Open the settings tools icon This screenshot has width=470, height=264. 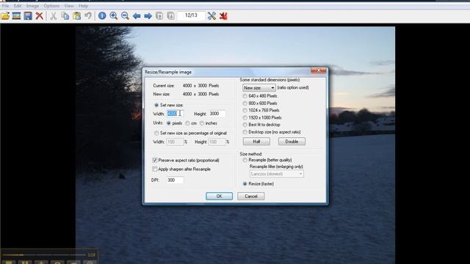pos(211,16)
